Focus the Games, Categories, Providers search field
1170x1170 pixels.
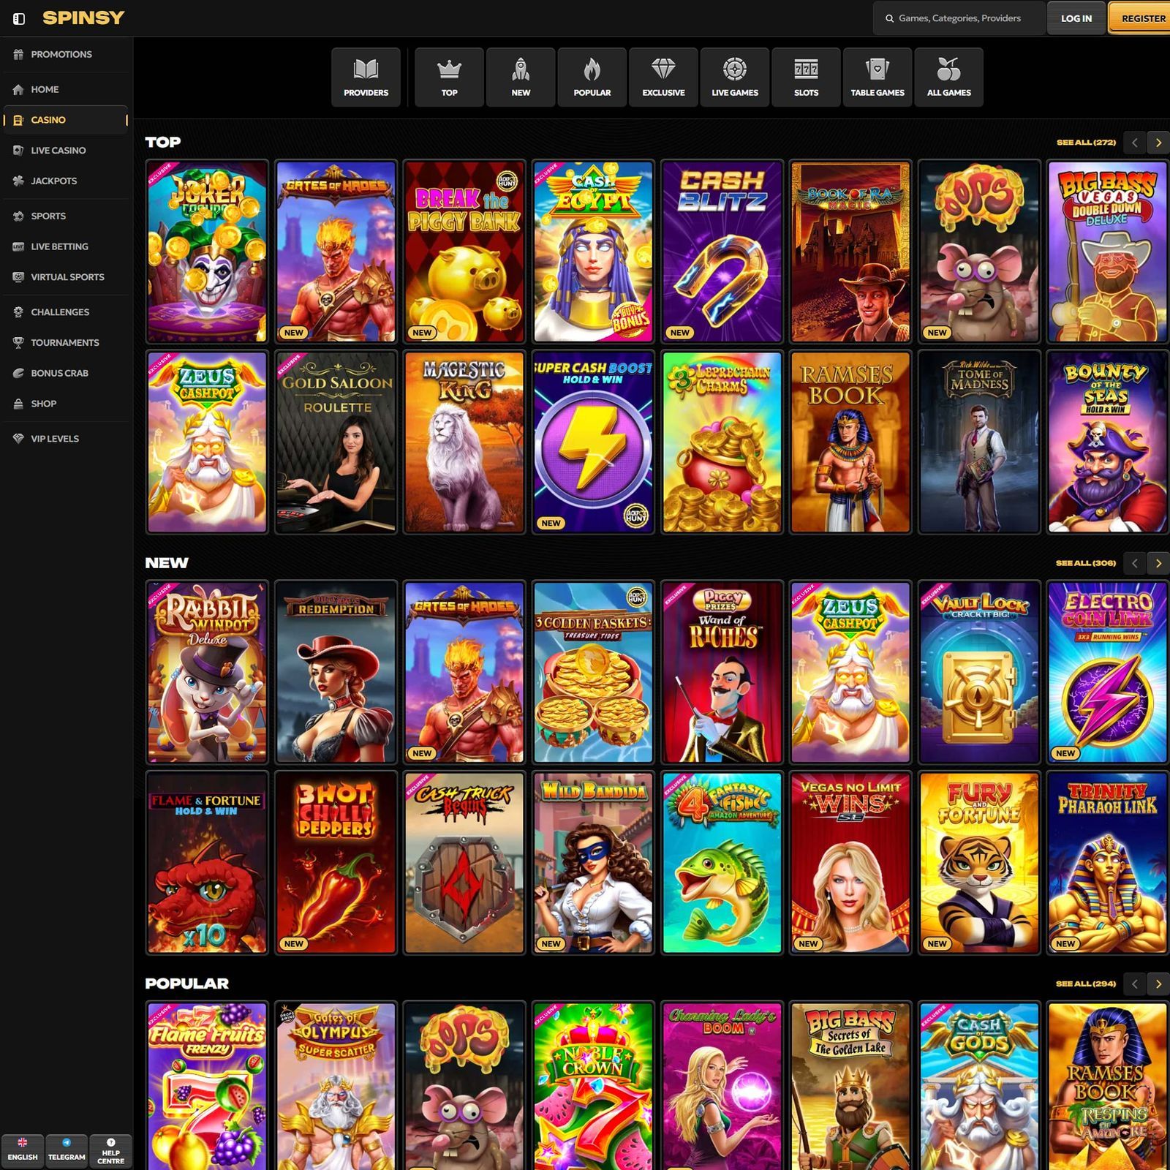click(959, 18)
